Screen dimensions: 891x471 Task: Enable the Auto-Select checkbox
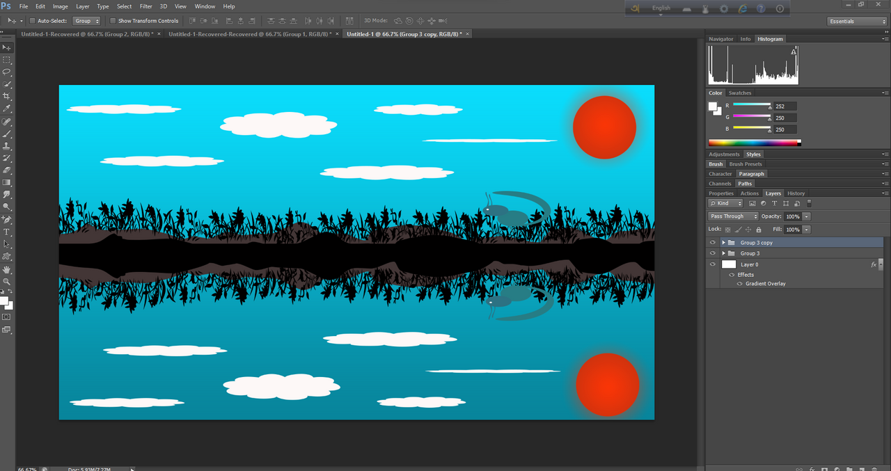tap(32, 21)
